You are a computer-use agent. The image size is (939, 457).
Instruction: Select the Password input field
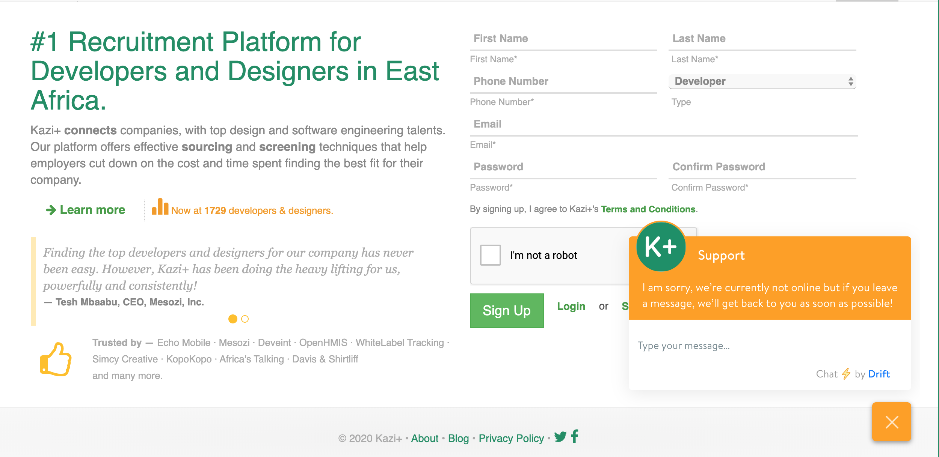(563, 167)
